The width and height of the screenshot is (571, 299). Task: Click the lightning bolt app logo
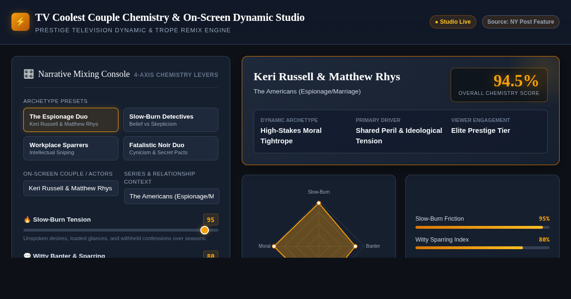click(20, 22)
